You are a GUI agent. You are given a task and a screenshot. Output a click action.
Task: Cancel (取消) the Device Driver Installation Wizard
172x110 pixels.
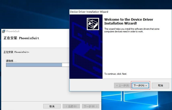pyautogui.click(x=160, y=85)
